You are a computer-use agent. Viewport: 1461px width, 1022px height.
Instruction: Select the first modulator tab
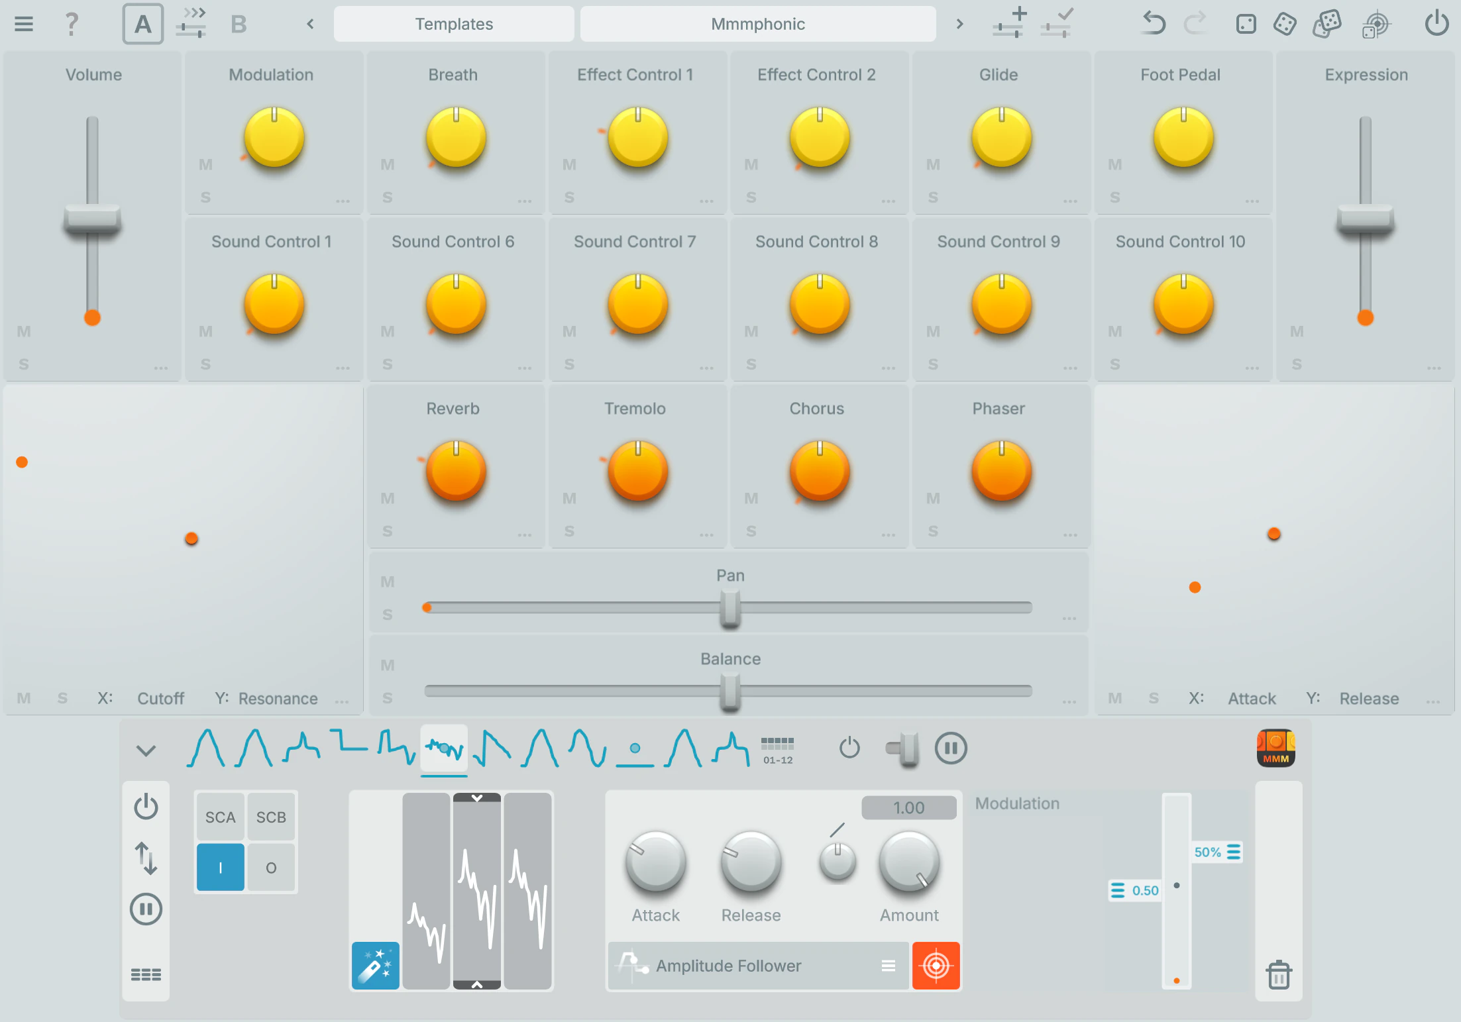coord(206,748)
